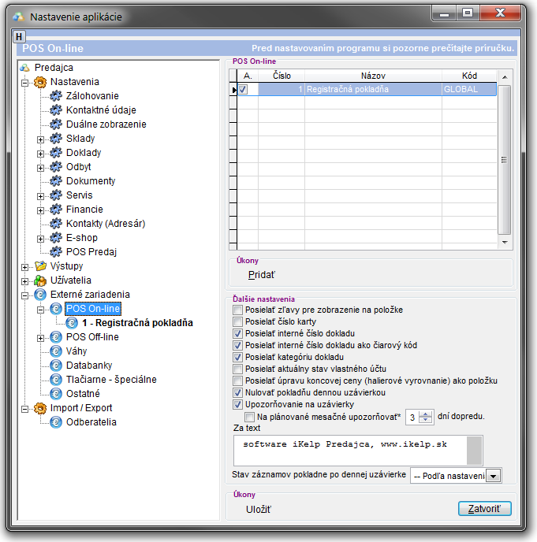Expand the POS Off-line tree node
Viewport: 537px width, 542px height.
click(x=40, y=337)
